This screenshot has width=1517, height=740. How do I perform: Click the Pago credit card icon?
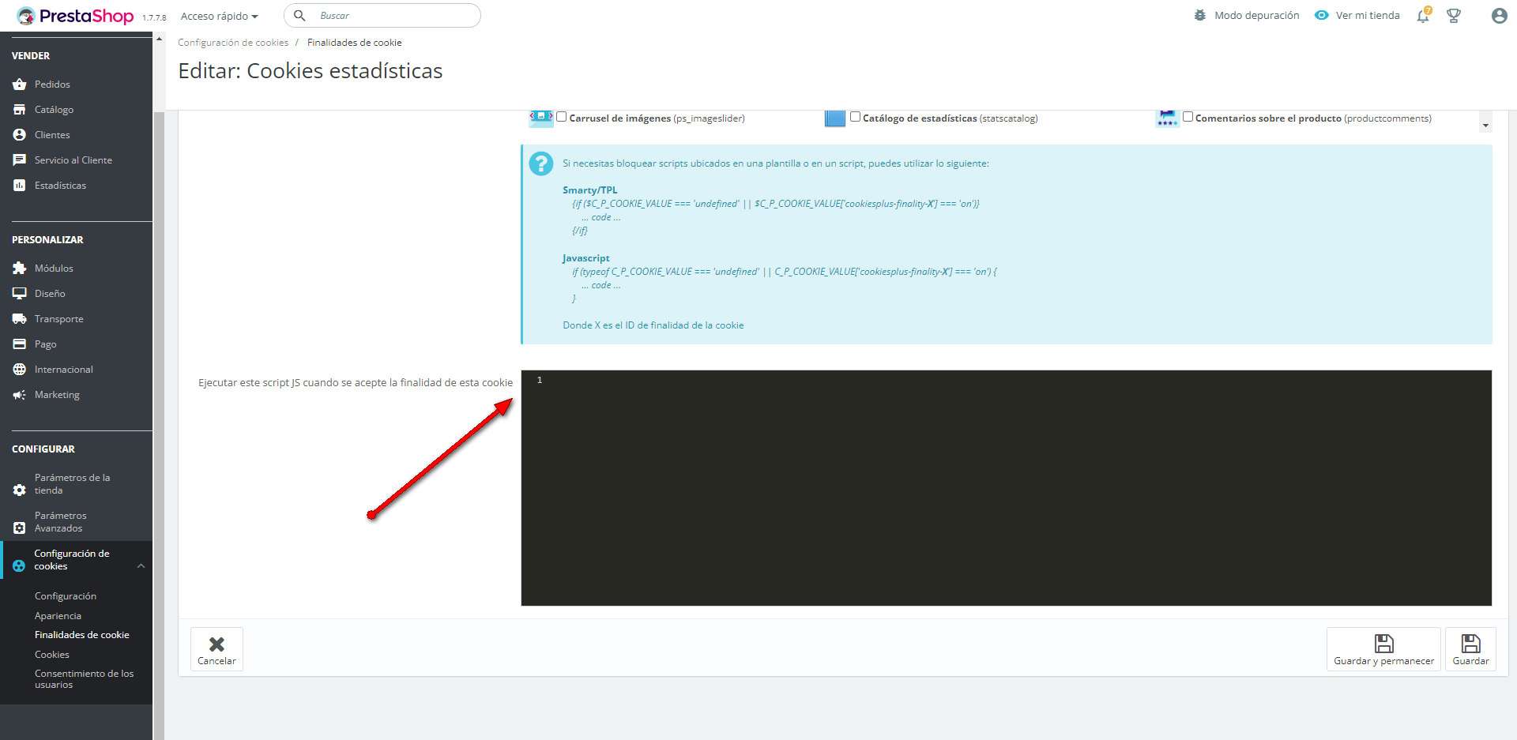(x=20, y=344)
